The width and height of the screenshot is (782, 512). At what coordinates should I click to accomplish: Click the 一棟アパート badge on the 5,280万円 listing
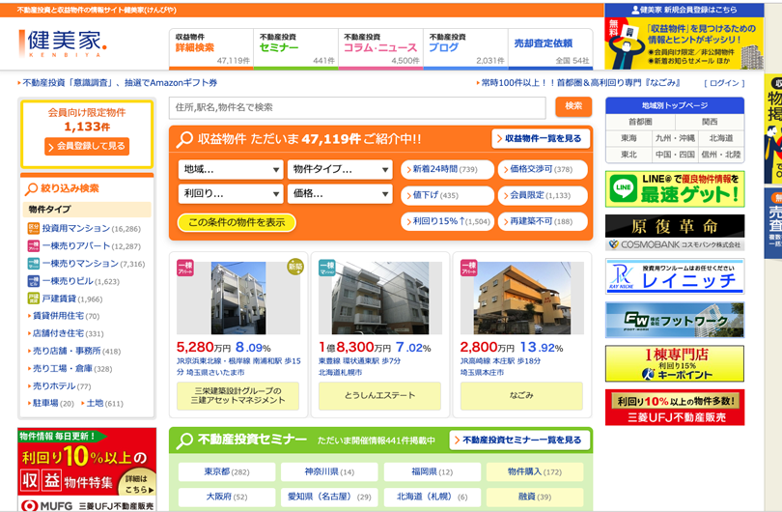click(x=185, y=268)
